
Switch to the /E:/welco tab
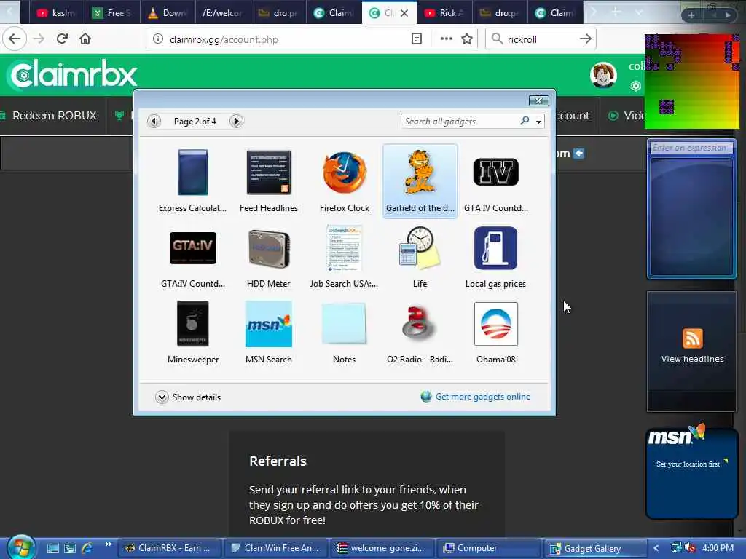pyautogui.click(x=223, y=13)
